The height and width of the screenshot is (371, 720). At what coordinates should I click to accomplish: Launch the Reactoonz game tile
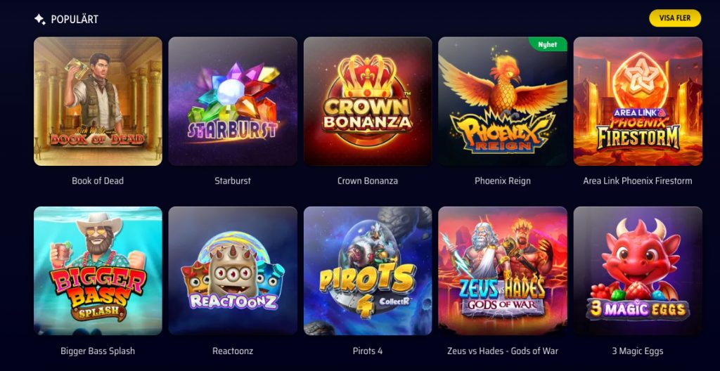pyautogui.click(x=233, y=271)
